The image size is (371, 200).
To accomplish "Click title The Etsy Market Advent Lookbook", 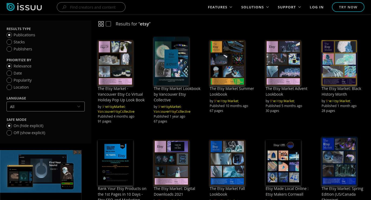I will tap(286, 91).
